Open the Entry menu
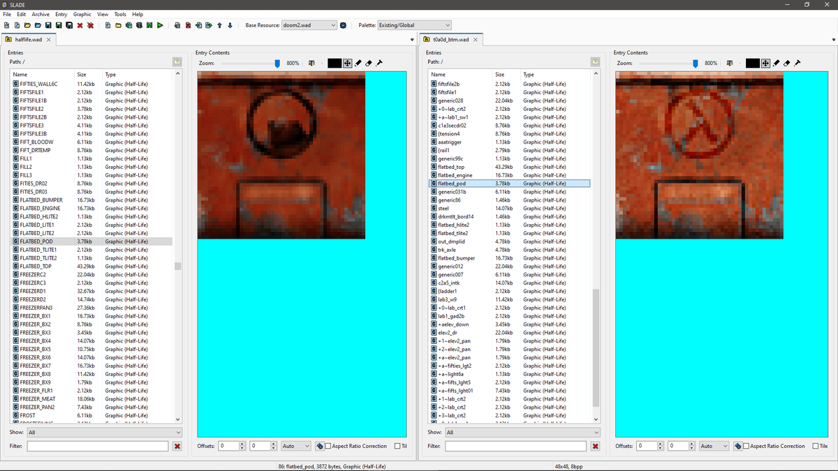The height and width of the screenshot is (471, 838). [x=61, y=14]
